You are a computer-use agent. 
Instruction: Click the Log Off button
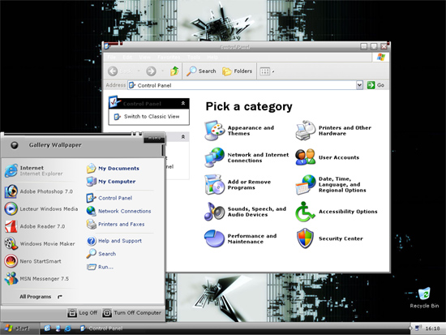(x=83, y=313)
